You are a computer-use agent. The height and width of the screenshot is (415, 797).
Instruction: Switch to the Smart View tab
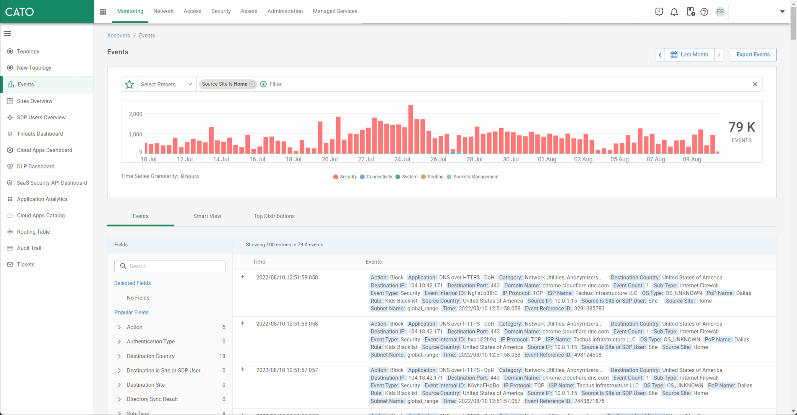point(207,216)
